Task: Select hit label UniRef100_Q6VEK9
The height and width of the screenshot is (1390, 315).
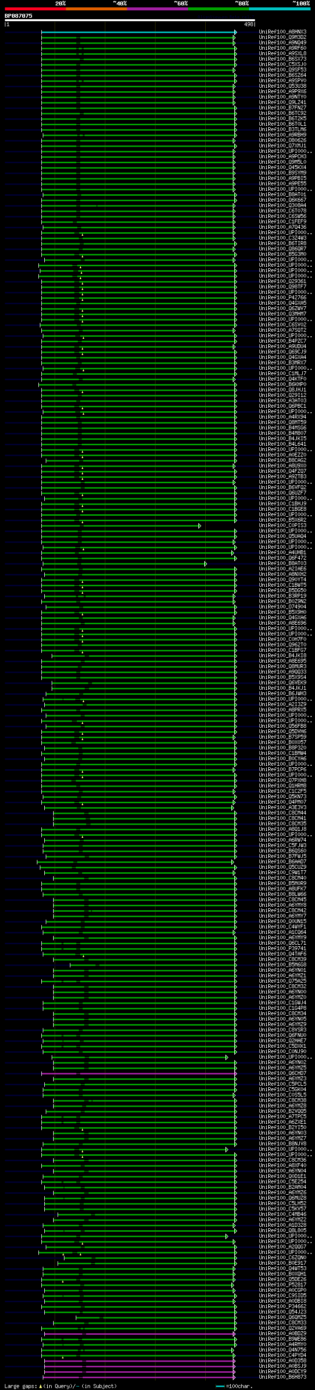Action: tap(283, 682)
